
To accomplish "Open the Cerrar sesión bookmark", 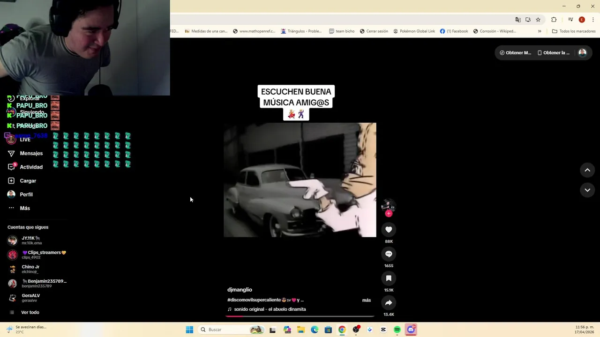I will (x=374, y=31).
